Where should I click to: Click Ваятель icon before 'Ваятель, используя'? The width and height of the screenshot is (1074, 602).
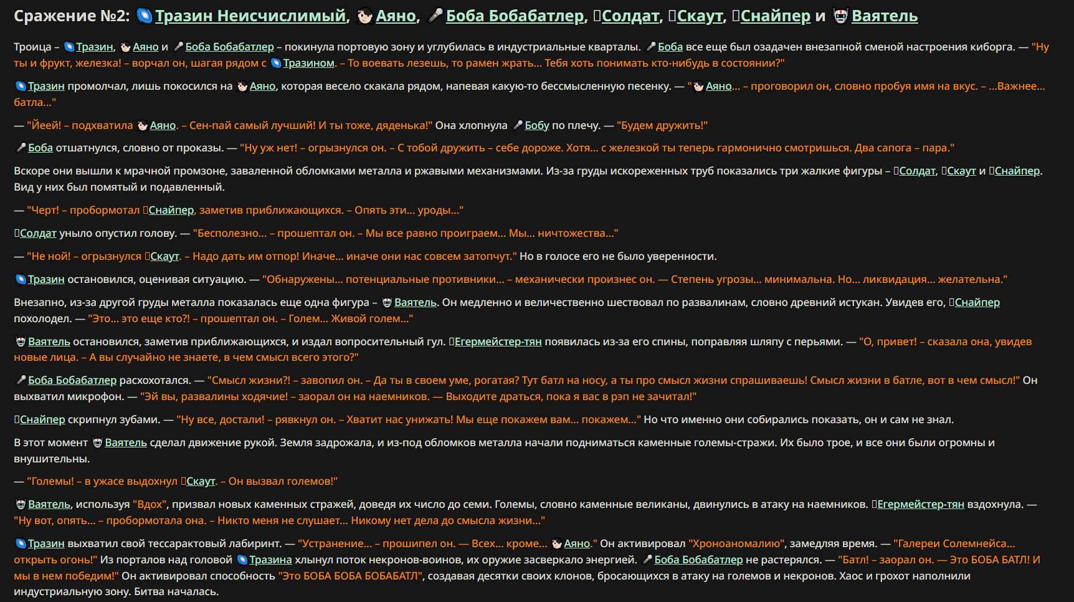pyautogui.click(x=21, y=504)
